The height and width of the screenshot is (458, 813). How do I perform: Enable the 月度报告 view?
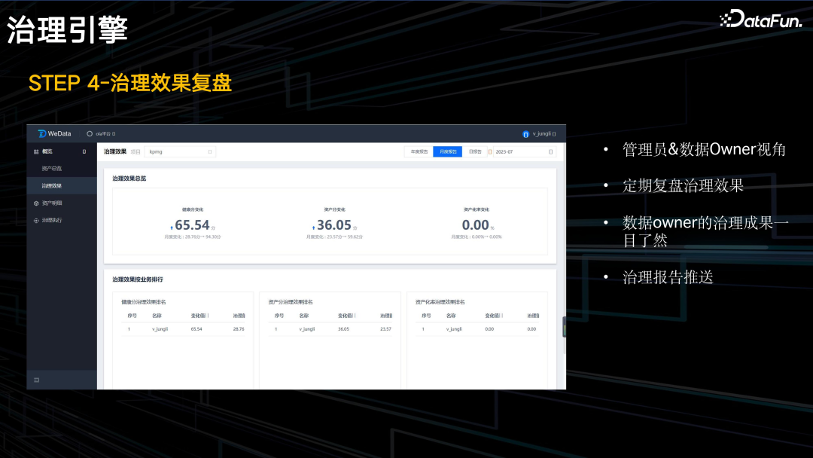tap(447, 151)
